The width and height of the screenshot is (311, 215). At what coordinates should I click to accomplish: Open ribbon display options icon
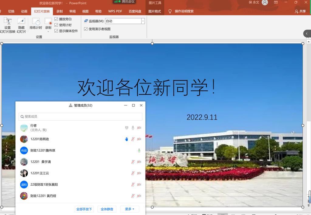click(276, 3)
